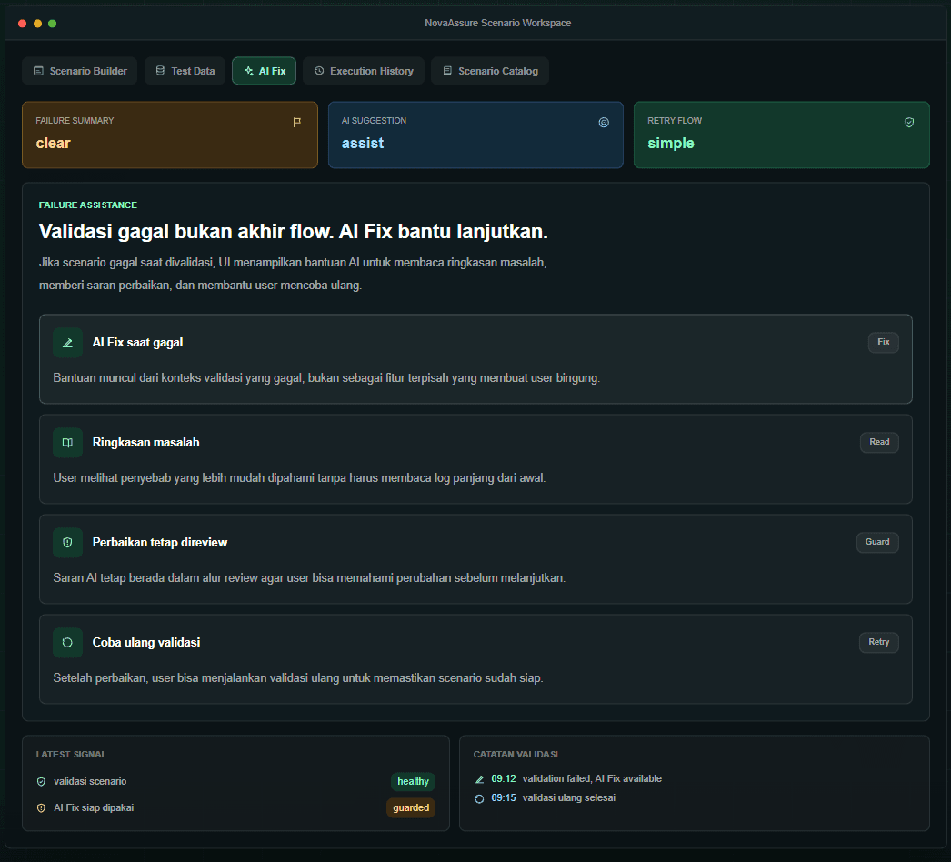
Task: Select the 'Perbaikan tetap direview' heading
Action: (x=159, y=543)
